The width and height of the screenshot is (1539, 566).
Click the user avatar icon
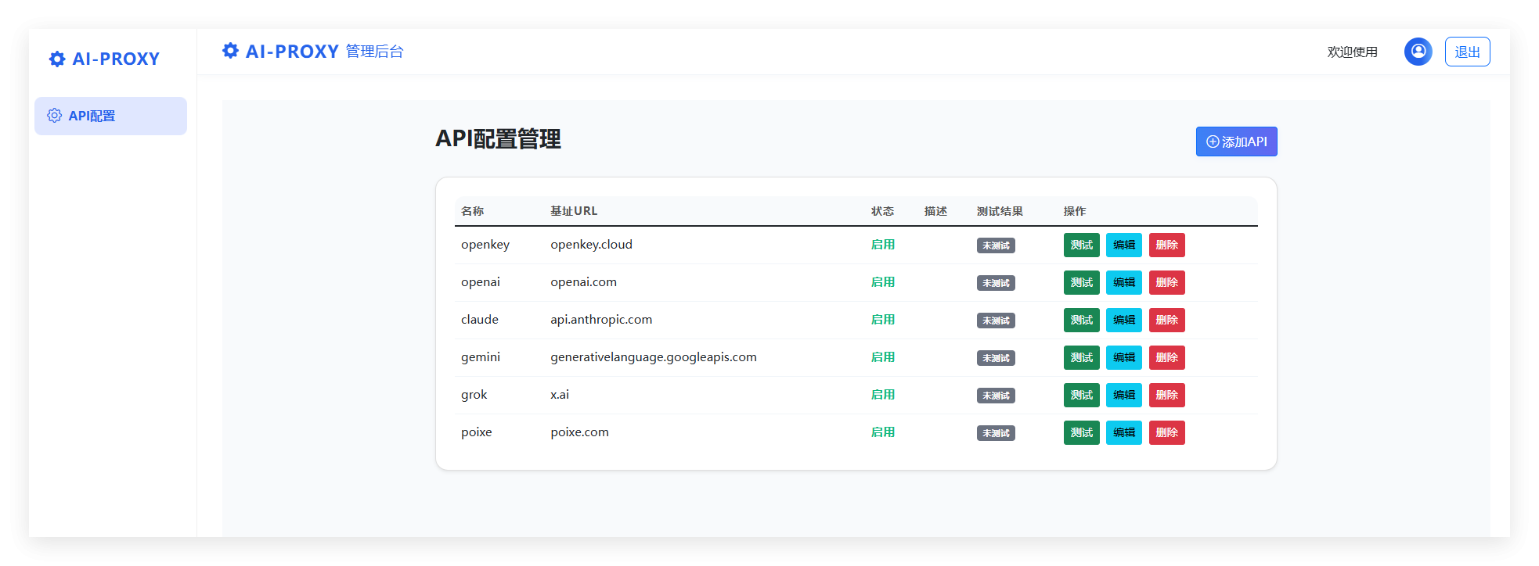coord(1418,52)
